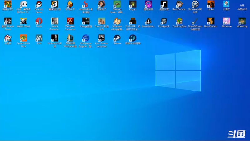Click the eldenring shortcut icon
Image resolution: width=250 pixels, height=141 pixels.
pos(242,21)
